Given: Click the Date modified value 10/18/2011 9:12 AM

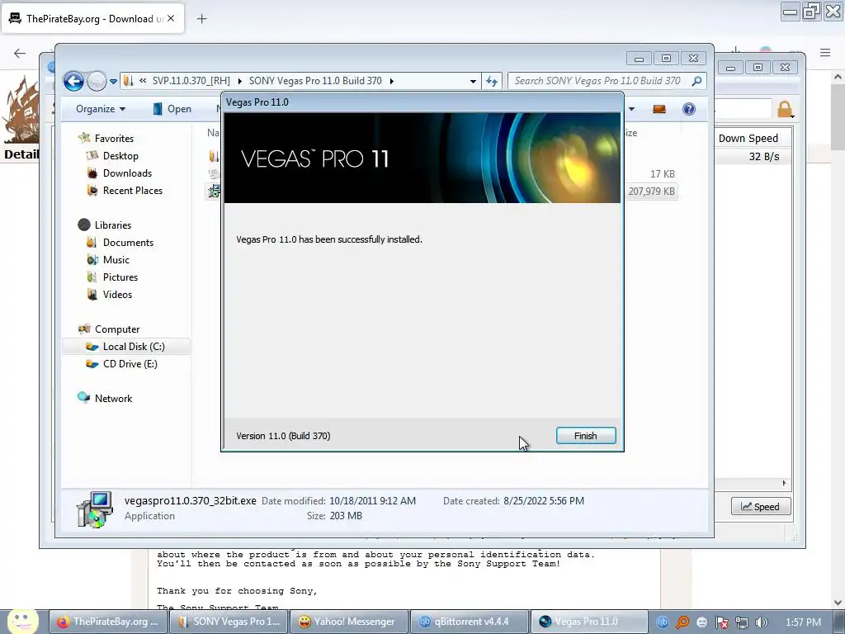Looking at the screenshot, I should (372, 501).
